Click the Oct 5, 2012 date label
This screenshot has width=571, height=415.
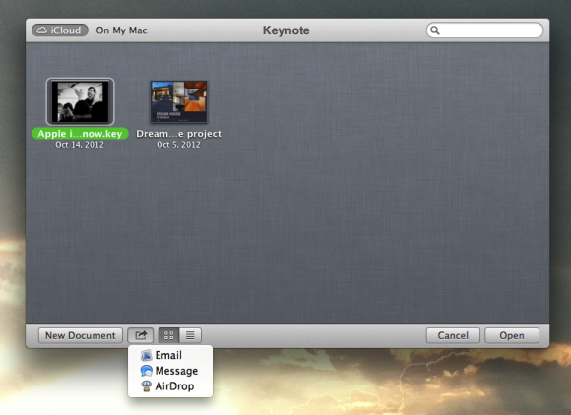point(178,145)
